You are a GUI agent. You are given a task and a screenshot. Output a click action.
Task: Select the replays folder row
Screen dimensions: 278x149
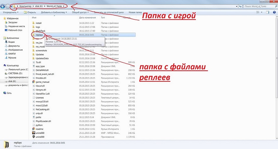pos(84,35)
